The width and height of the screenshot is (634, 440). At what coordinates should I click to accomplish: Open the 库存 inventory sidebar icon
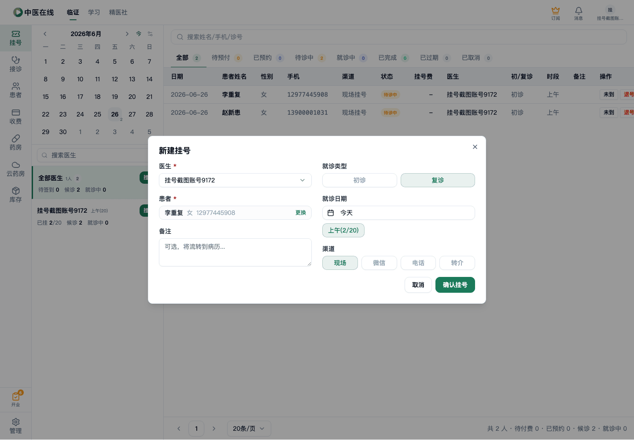coord(15,195)
